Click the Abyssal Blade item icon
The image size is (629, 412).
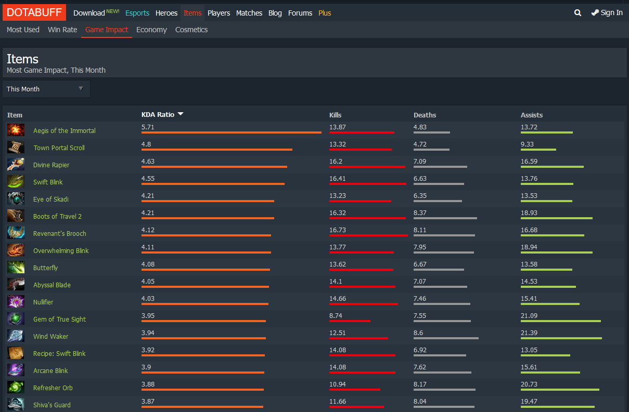pyautogui.click(x=16, y=285)
